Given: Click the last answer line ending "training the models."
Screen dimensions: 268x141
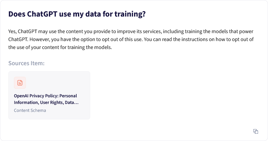Looking at the screenshot, I should [x=60, y=47].
